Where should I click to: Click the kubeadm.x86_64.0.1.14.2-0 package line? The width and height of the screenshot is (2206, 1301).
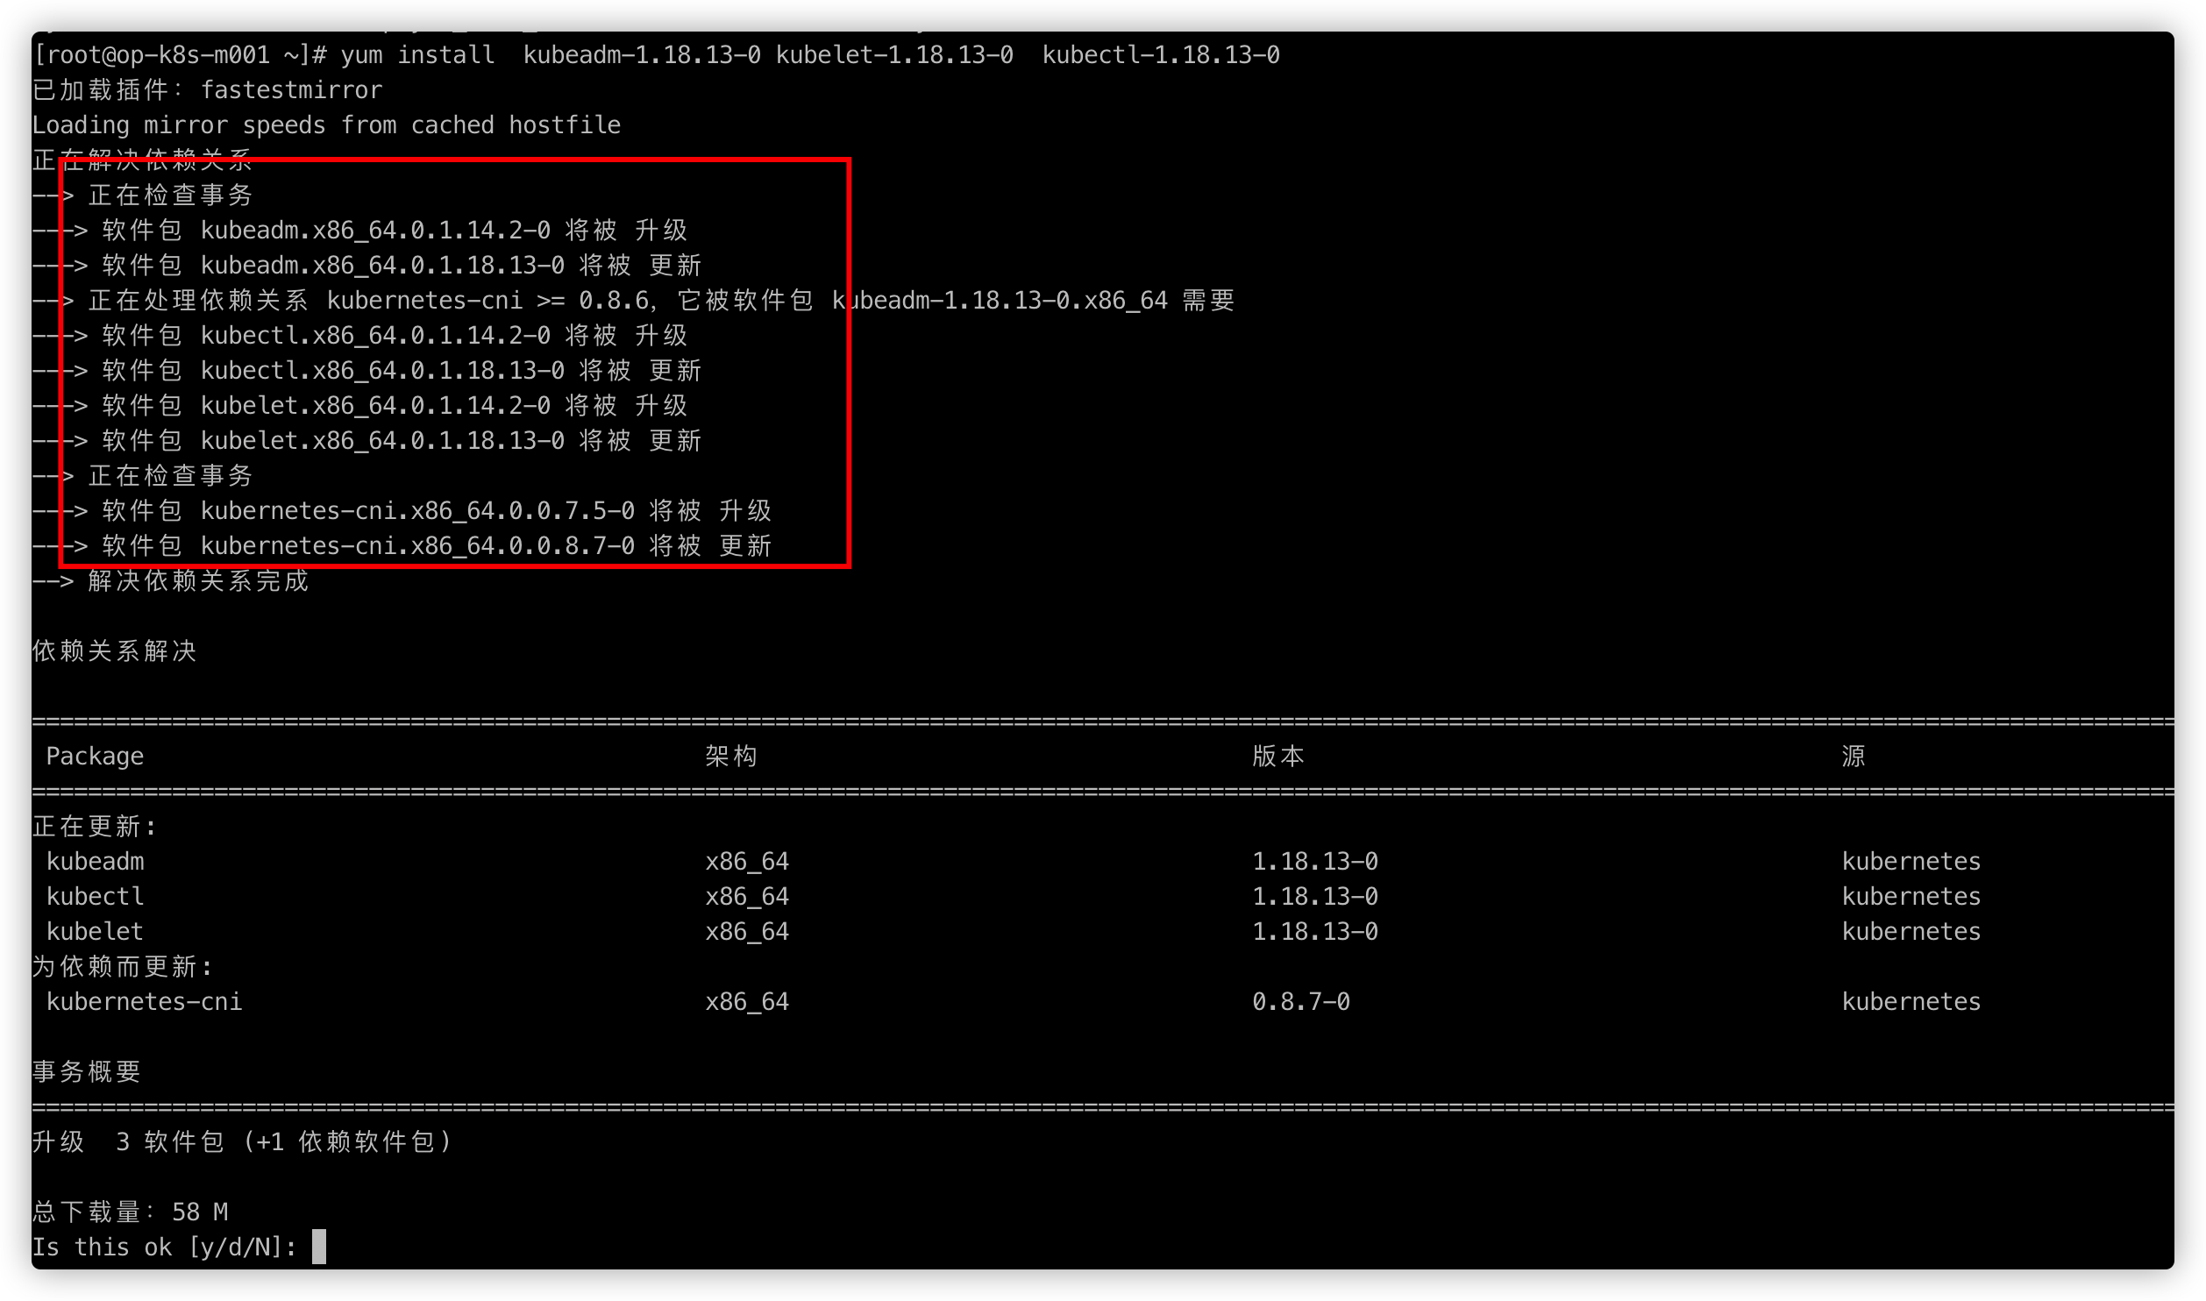click(359, 231)
